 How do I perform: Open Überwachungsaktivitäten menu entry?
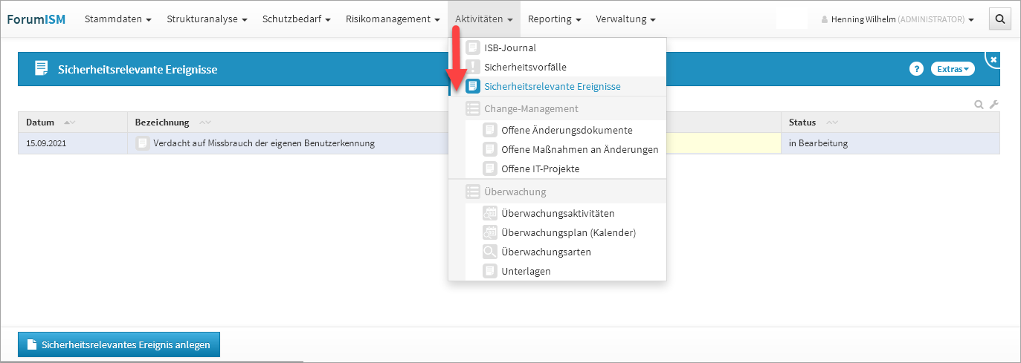557,213
